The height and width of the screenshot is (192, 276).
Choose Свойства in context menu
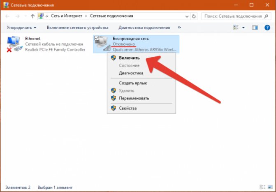[x=128, y=108]
